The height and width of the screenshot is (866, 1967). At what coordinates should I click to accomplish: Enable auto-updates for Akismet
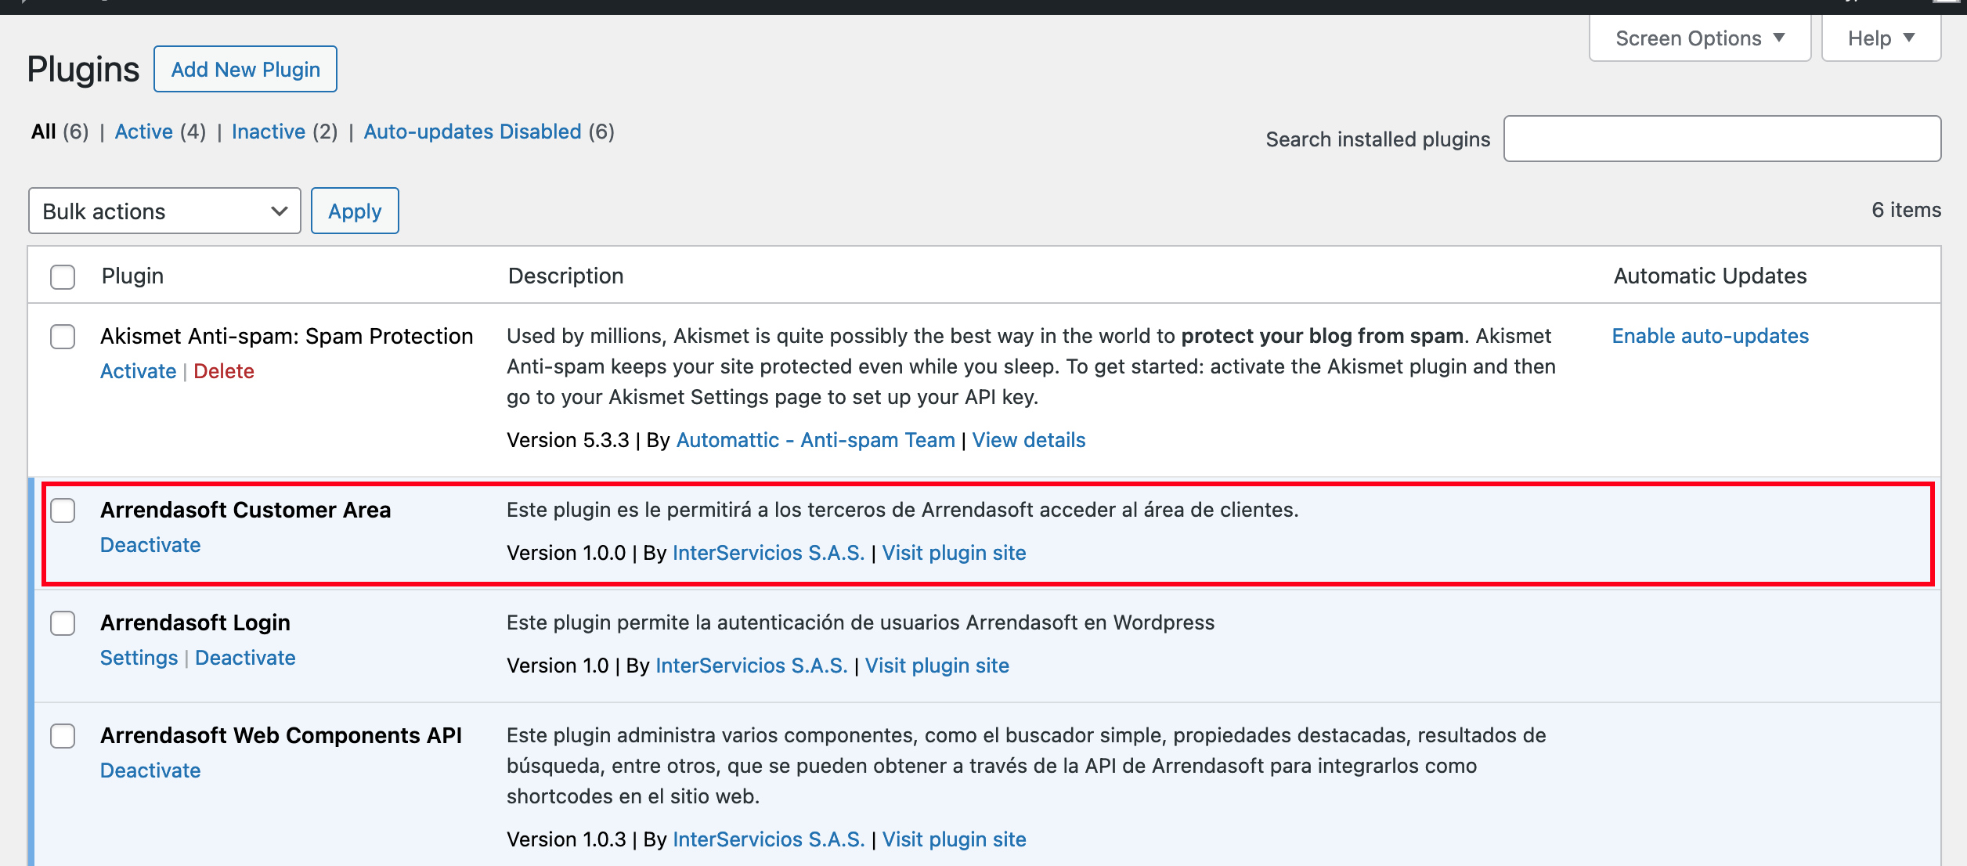(1710, 336)
